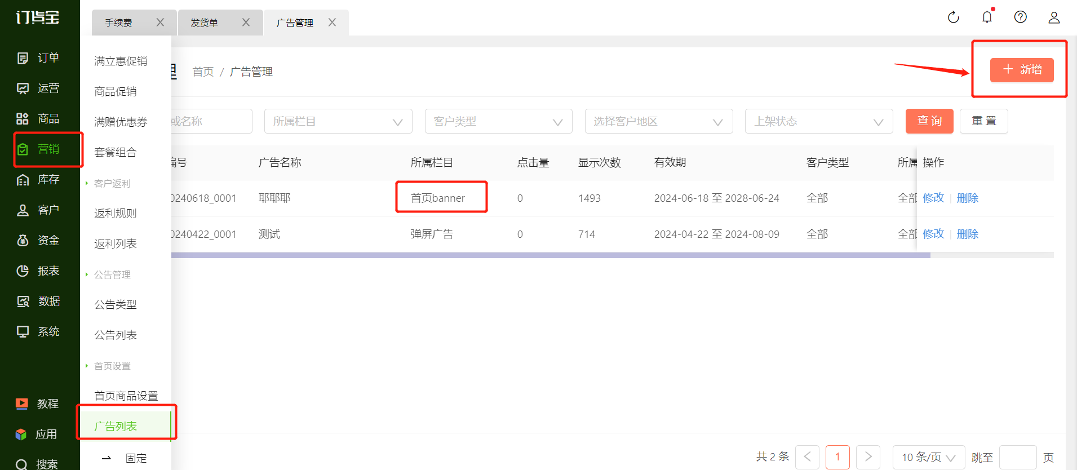Focus the 跳至 page number field

click(x=1018, y=457)
